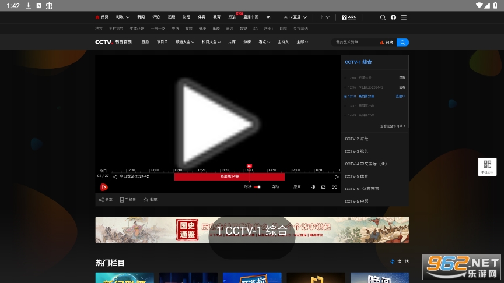Open the view full schedule link
Image resolution: width=504 pixels, height=283 pixels.
coord(392,126)
